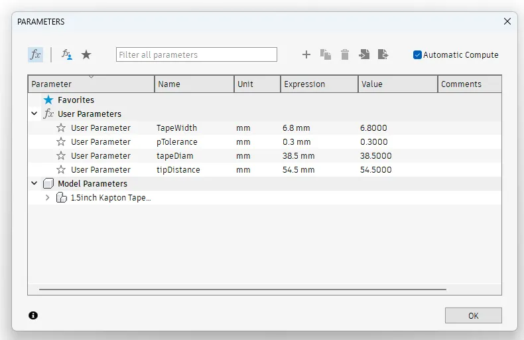The width and height of the screenshot is (524, 340).
Task: Click the Model Parameters box icon
Action: pyautogui.click(x=48, y=183)
